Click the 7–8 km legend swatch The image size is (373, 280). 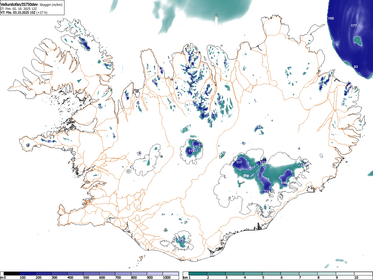[x=309, y=274]
